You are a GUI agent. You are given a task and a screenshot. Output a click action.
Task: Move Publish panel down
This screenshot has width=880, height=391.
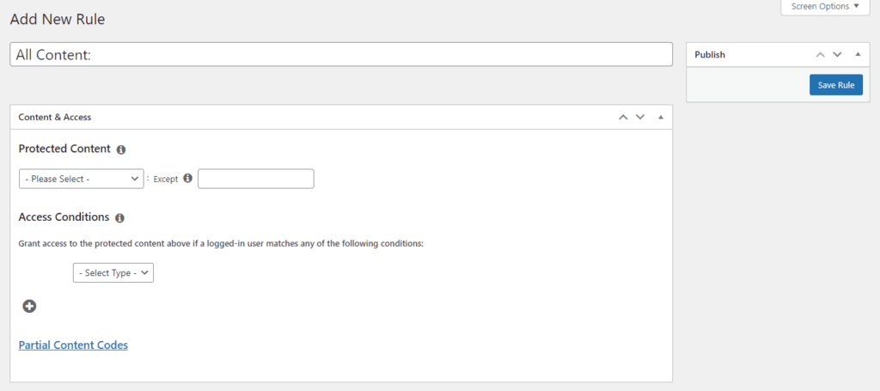click(837, 54)
